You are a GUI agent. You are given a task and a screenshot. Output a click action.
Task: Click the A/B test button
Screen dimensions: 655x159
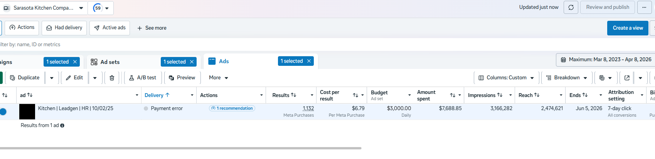142,78
